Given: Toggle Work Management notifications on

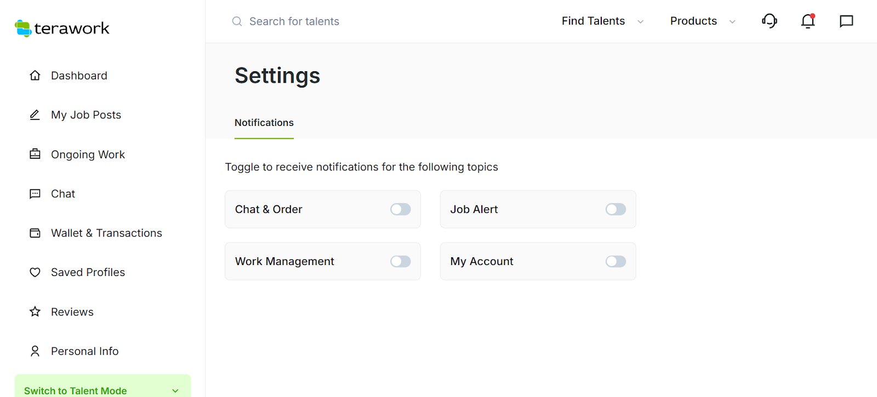Looking at the screenshot, I should pyautogui.click(x=400, y=261).
